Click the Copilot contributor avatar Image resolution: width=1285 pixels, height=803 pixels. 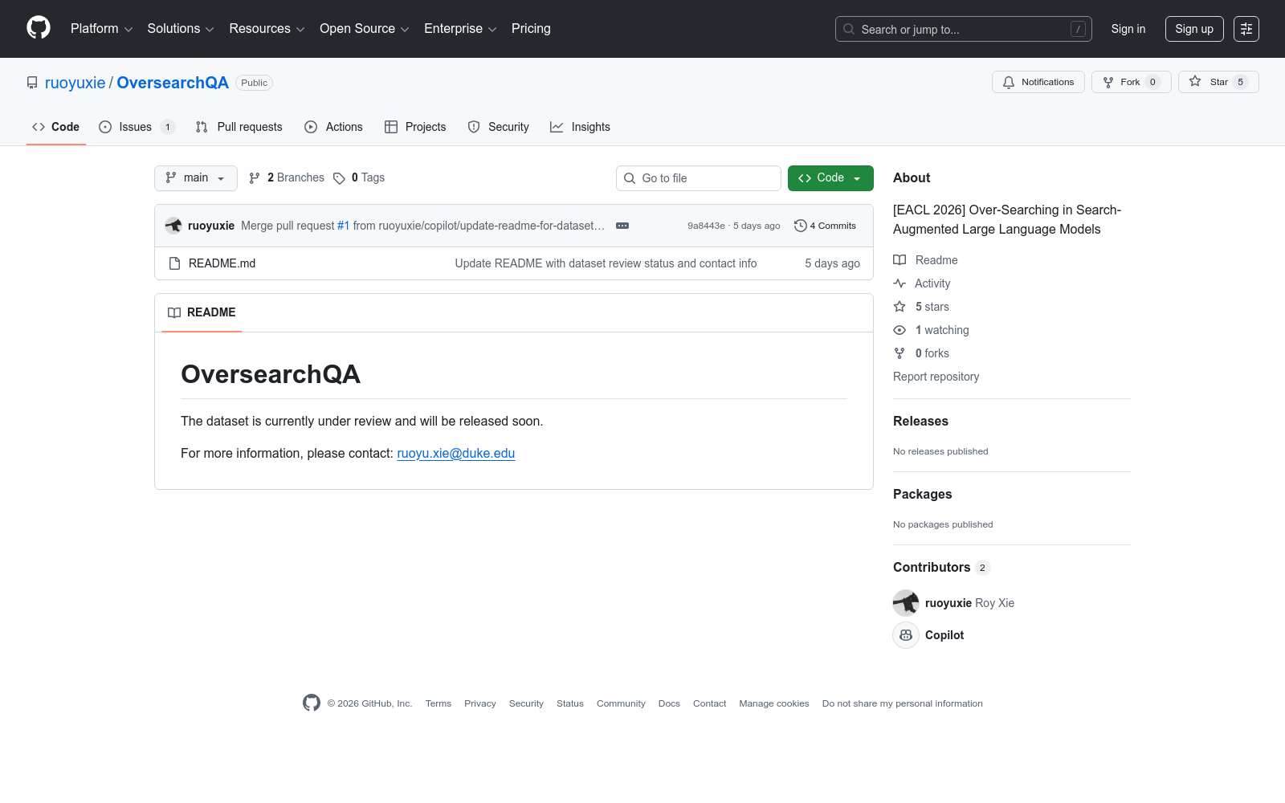pyautogui.click(x=906, y=635)
